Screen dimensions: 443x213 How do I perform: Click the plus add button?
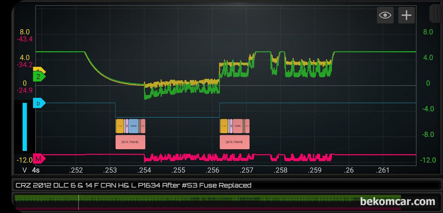pos(406,15)
